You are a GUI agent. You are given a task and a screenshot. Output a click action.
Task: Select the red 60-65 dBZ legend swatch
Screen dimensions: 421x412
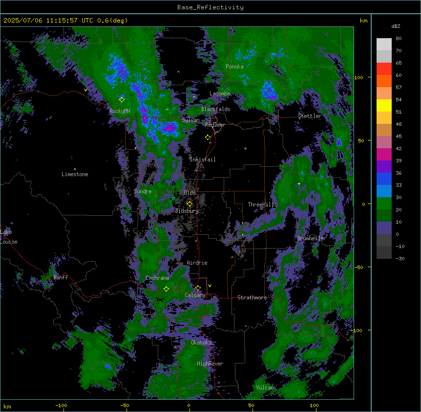point(384,69)
